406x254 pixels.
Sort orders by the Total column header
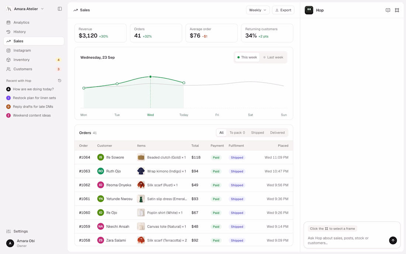tap(195, 146)
